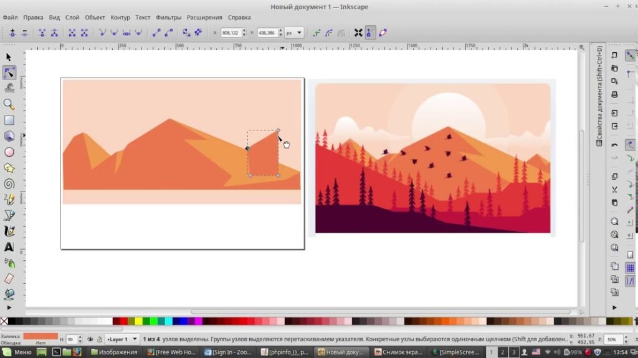Click the Print document icon
638x358 pixels.
[614, 94]
